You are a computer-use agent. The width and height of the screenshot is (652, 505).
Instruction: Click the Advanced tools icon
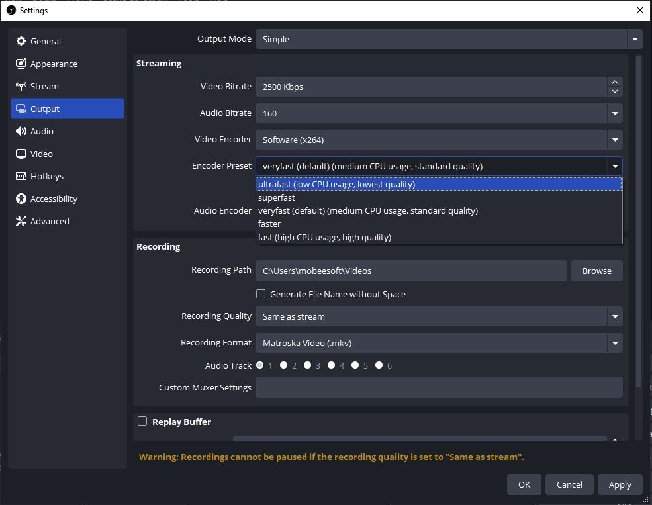click(x=21, y=221)
